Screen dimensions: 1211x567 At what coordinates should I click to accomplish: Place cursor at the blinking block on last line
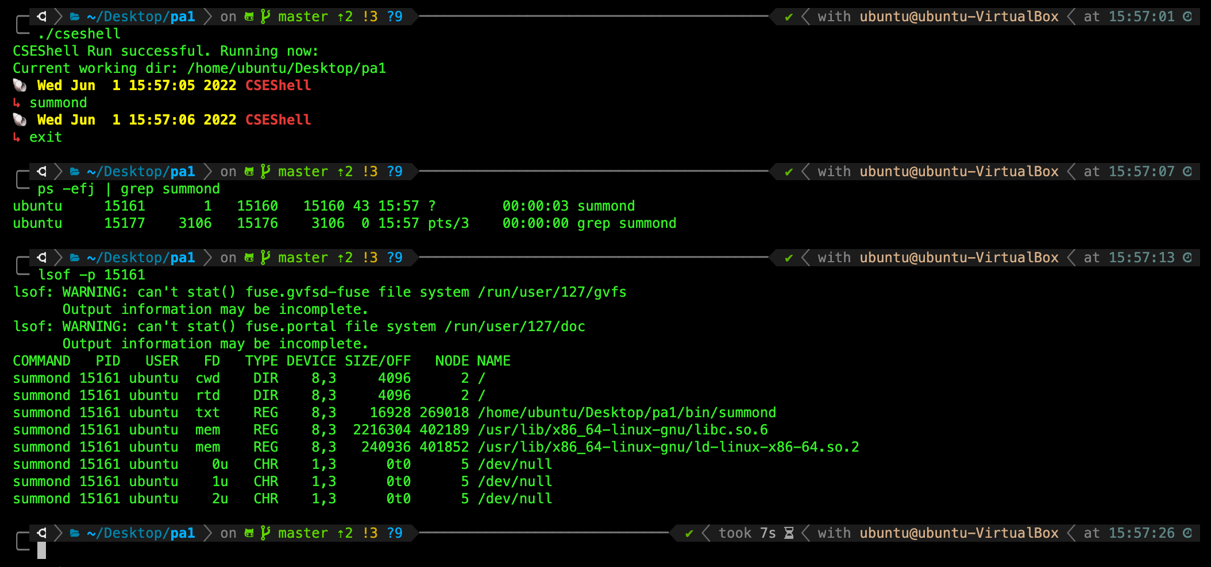pos(41,550)
